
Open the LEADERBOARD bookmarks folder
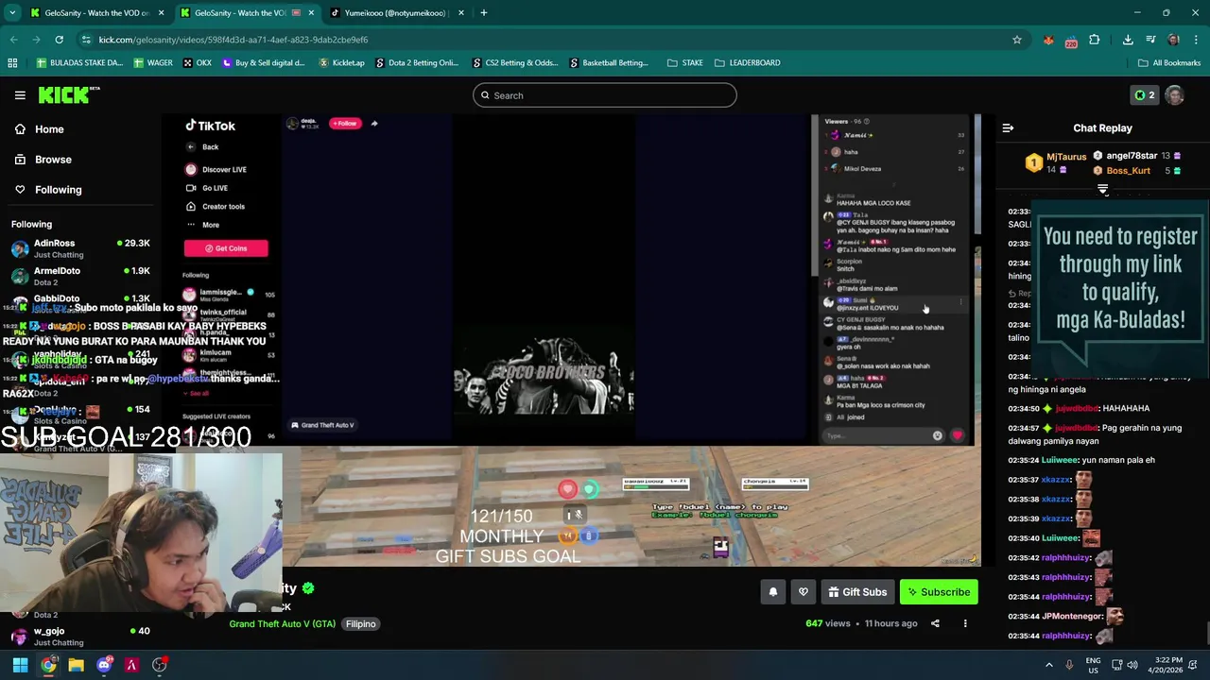(x=748, y=63)
